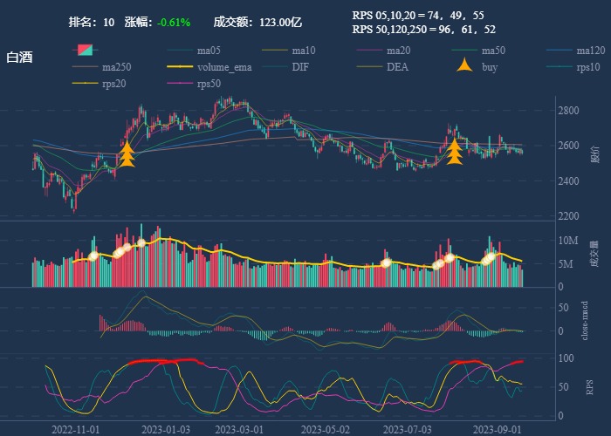Click the ma10 legend line marker
Viewport: 611px width, 436px height.
coord(276,51)
